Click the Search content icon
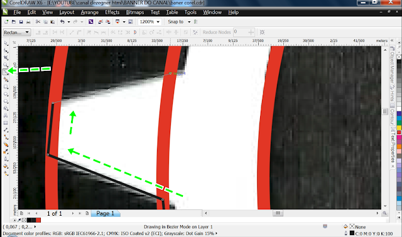This screenshot has width=402, height=237. [90, 22]
